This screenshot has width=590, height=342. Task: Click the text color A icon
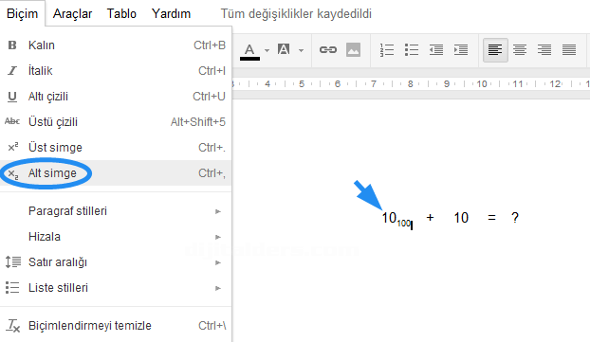pos(249,51)
